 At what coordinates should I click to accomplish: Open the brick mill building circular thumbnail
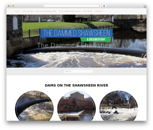[x=76, y=106]
